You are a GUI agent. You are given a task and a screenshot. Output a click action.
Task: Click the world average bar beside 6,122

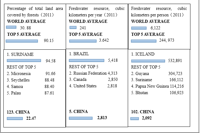click(139, 28)
